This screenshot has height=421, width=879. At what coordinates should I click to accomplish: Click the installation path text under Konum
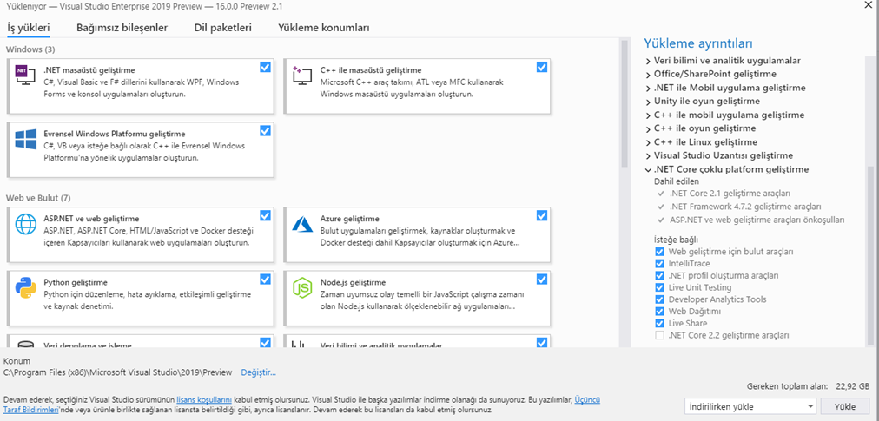tap(118, 372)
